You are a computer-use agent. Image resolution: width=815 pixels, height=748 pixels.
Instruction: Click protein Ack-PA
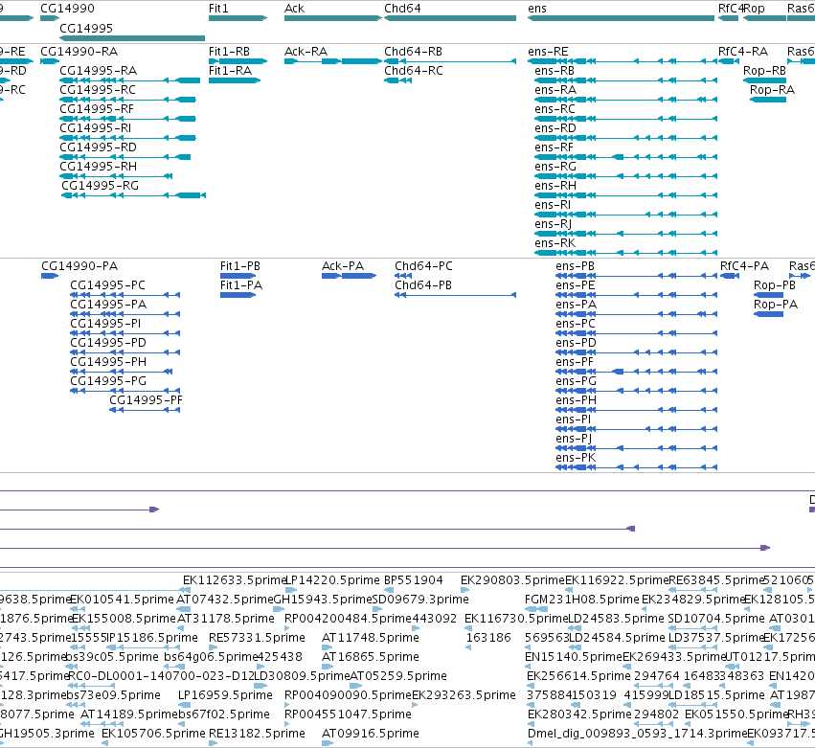pos(350,276)
